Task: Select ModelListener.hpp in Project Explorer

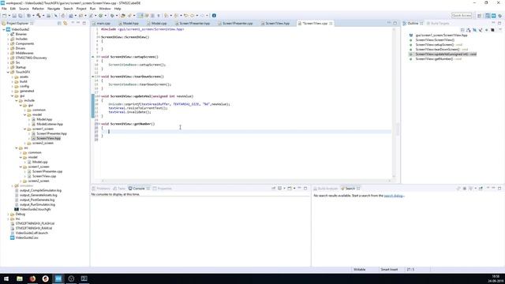Action: point(49,124)
